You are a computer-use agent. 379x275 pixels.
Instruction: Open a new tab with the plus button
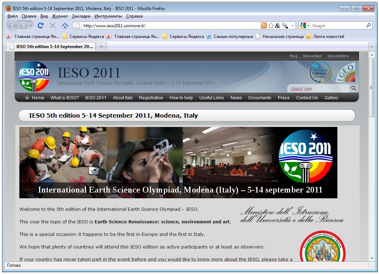(101, 46)
